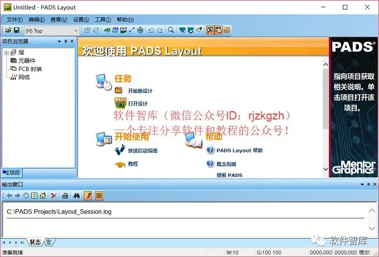The width and height of the screenshot is (379, 257).
Task: Open the 文件(F) menu
Action: [x=14, y=20]
